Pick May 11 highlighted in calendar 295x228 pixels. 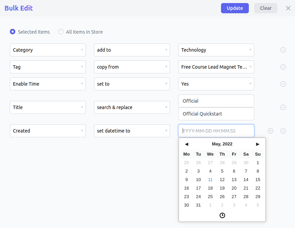point(210,180)
